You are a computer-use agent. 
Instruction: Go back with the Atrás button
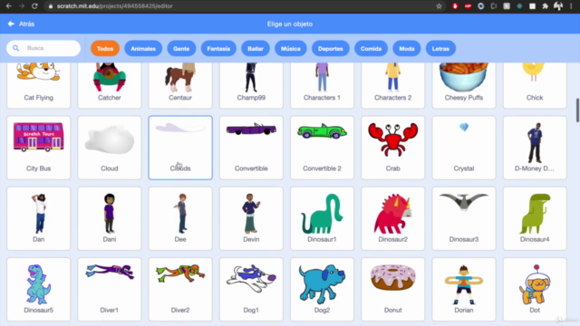point(21,24)
